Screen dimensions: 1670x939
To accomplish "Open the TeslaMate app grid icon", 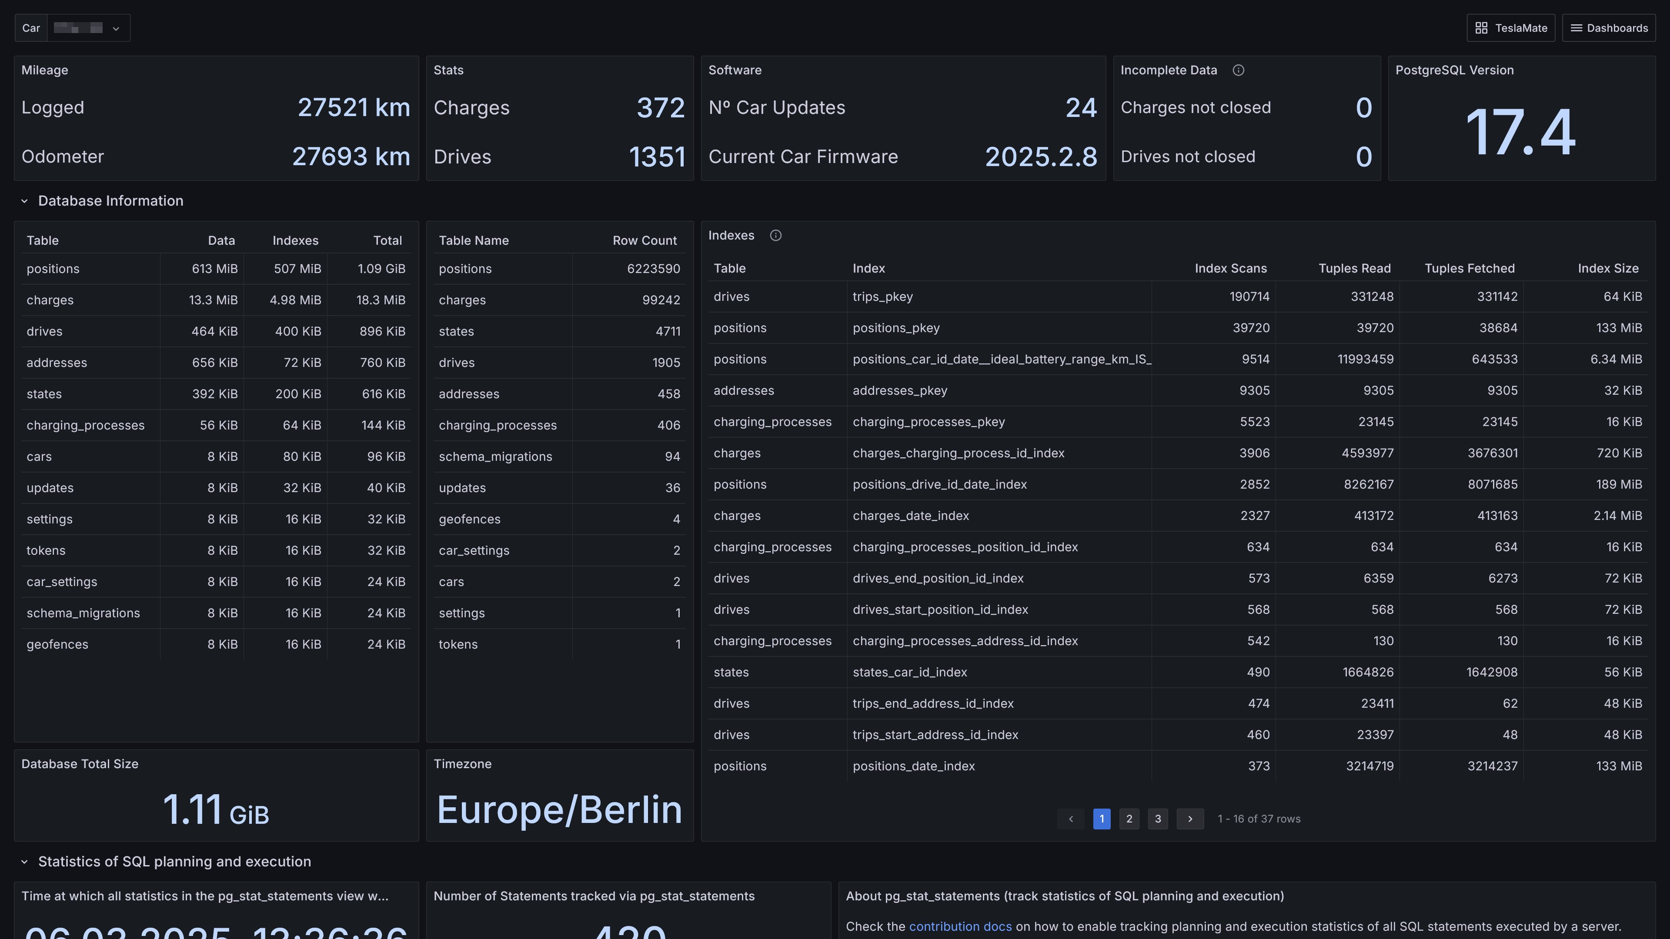I will [1482, 27].
